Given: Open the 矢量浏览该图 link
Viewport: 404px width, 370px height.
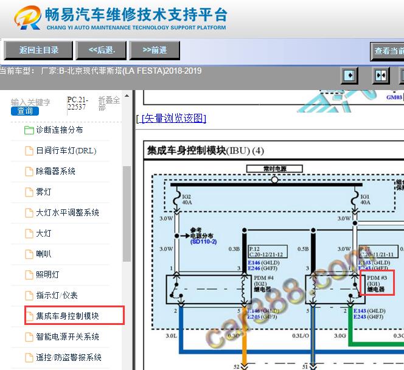Looking at the screenshot, I should point(174,118).
